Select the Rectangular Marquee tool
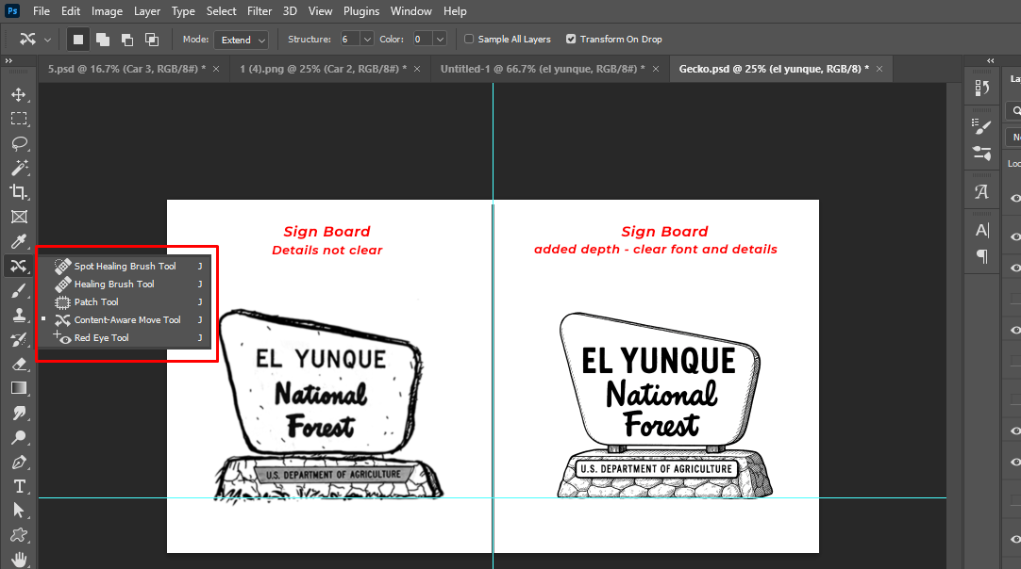The width and height of the screenshot is (1021, 569). click(x=18, y=119)
